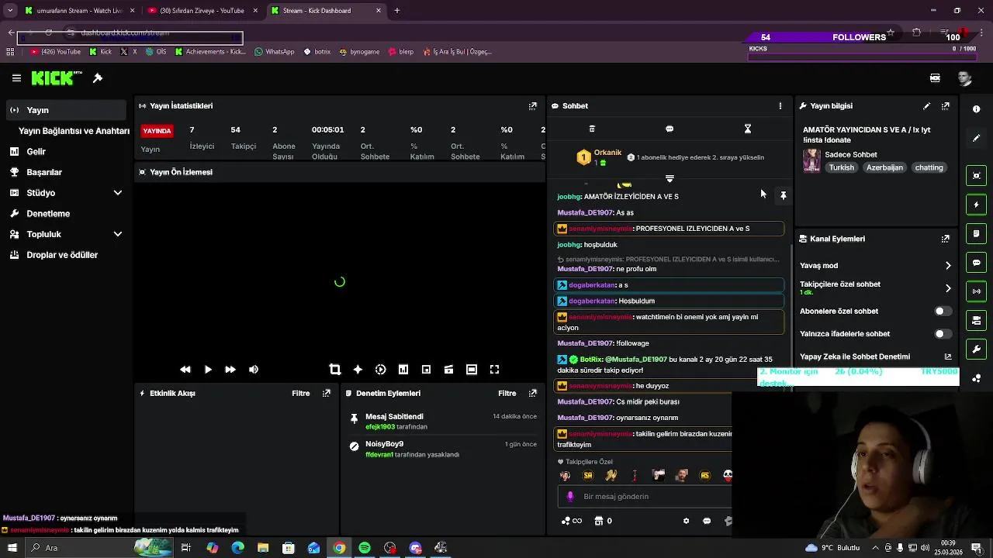Screen dimensions: 993x558
Task: Switch to Sıfırdan Zirveye YouTube browser tab
Action: (x=202, y=11)
